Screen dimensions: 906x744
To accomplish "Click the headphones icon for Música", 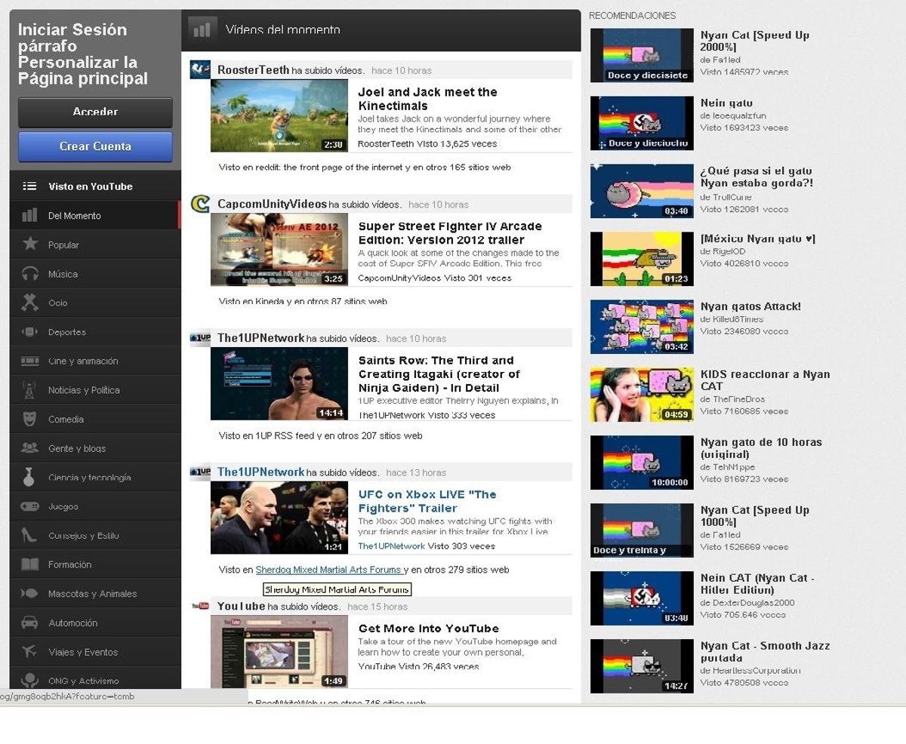I will [x=30, y=273].
